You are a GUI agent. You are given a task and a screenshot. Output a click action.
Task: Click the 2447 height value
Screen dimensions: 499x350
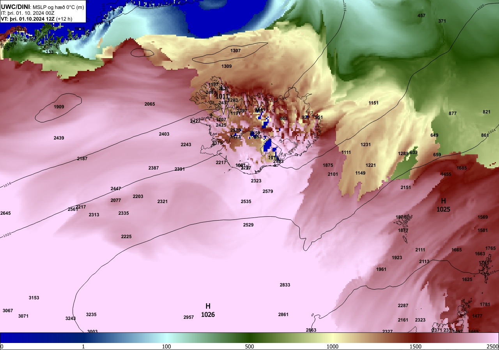[116, 189]
